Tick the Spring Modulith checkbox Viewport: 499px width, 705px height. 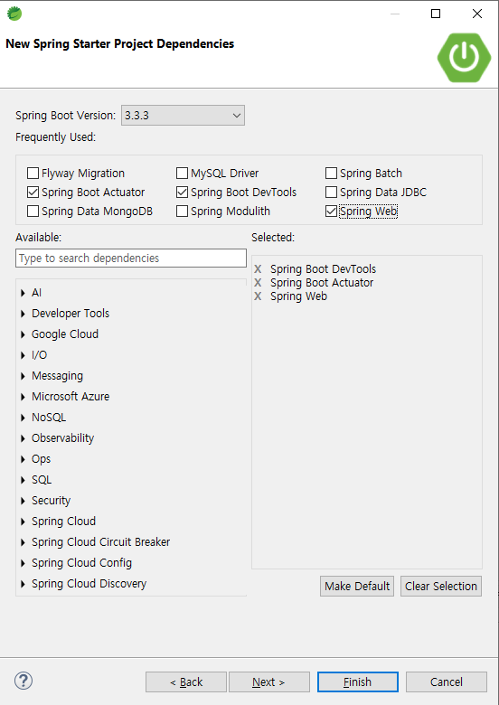[x=182, y=211]
